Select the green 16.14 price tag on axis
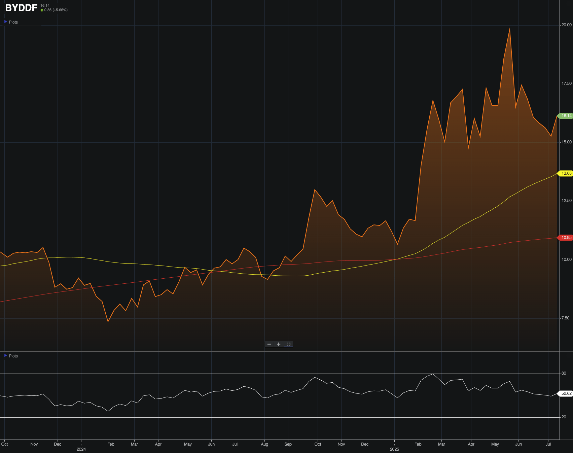Image resolution: width=573 pixels, height=453 pixels. (566, 115)
